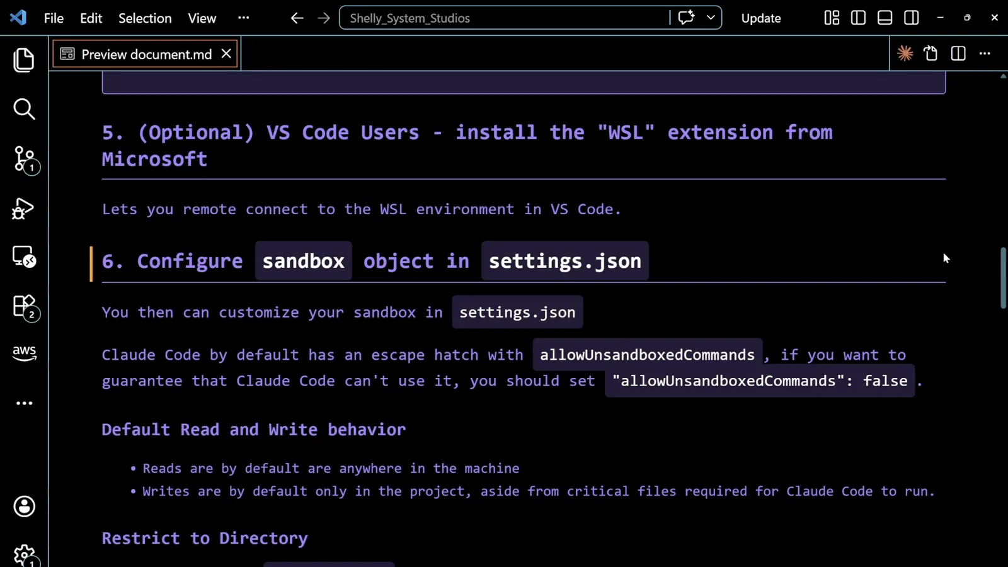The width and height of the screenshot is (1008, 567).
Task: Select the Preview document.md tab
Action: pos(146,54)
